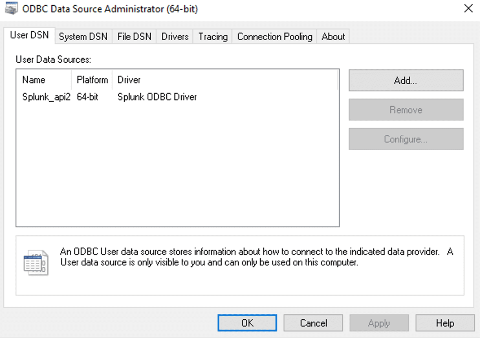Viewport: 480px width, 338px height.
Task: Select the Splunk_api2 data source
Action: [x=46, y=97]
